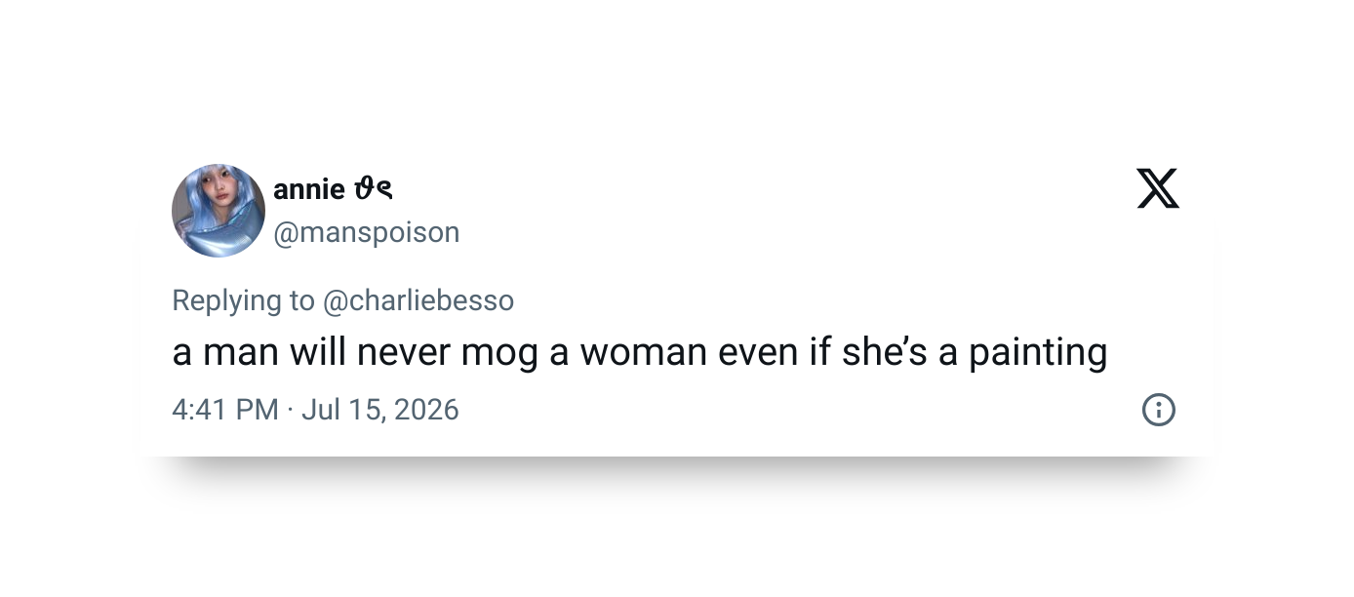Click the decorative symbols after annie
Viewport: 1354px width, 597px height.
click(x=374, y=189)
